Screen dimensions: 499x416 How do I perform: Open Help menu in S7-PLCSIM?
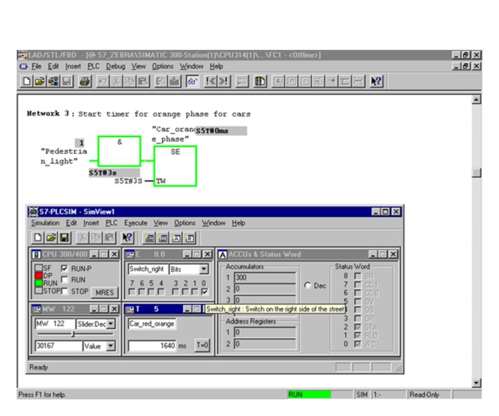point(238,223)
